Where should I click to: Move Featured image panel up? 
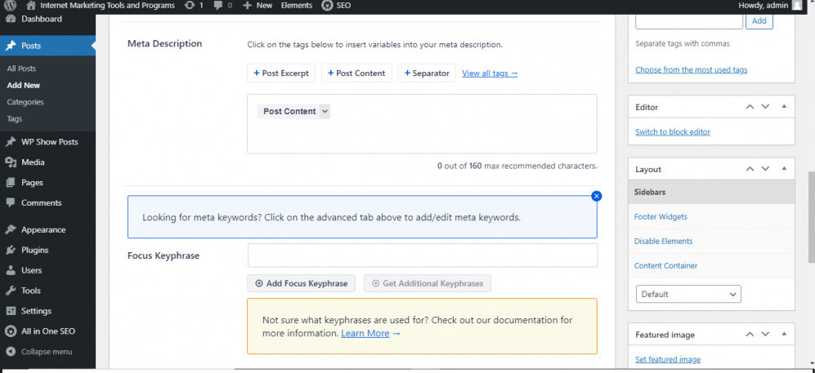coord(750,335)
